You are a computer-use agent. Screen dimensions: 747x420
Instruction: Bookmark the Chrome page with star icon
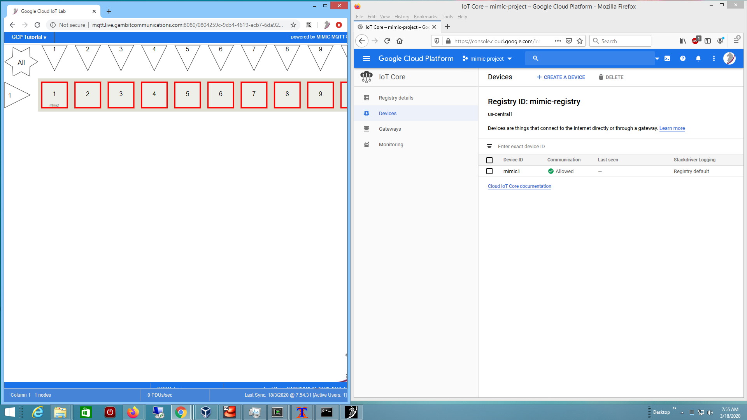pyautogui.click(x=293, y=25)
